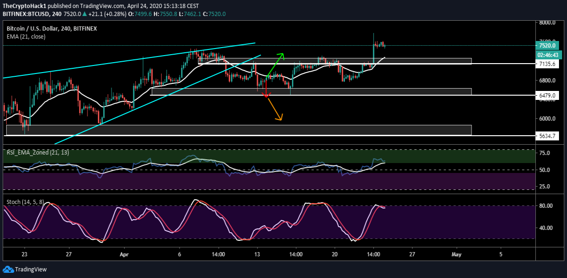Click the 6479.0 support level label
The image size is (567, 278).
547,95
